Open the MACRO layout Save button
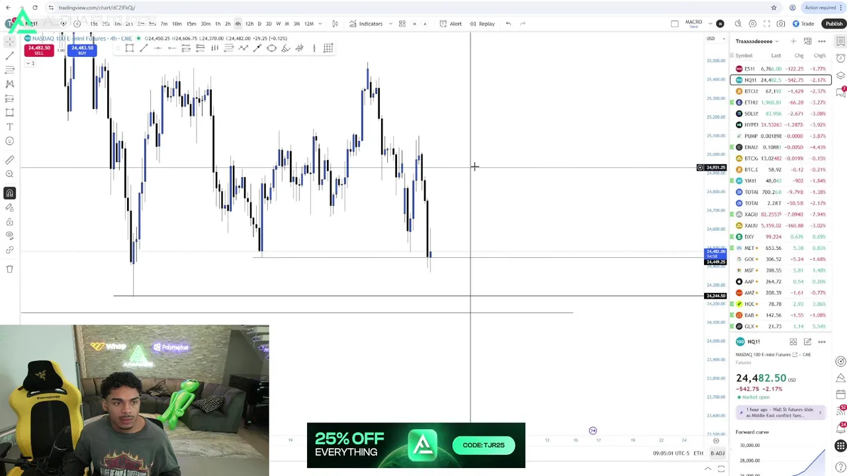847x476 pixels. point(693,24)
